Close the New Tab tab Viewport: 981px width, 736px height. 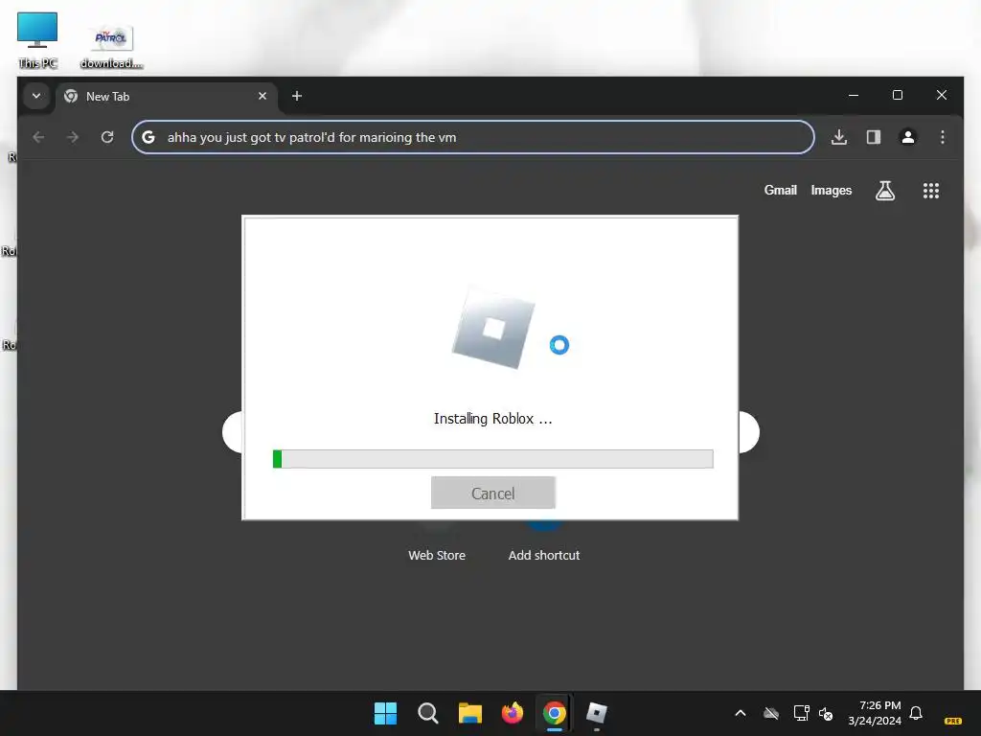[262, 96]
